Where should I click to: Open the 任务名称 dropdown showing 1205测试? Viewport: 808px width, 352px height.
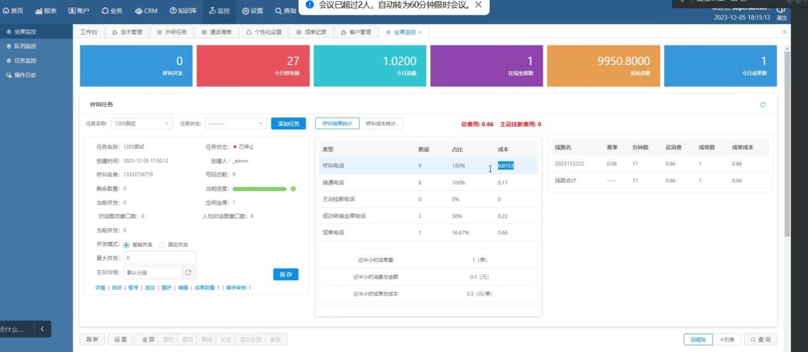point(141,123)
